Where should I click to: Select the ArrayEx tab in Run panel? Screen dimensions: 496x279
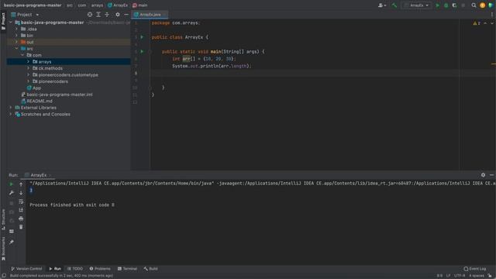click(x=38, y=175)
